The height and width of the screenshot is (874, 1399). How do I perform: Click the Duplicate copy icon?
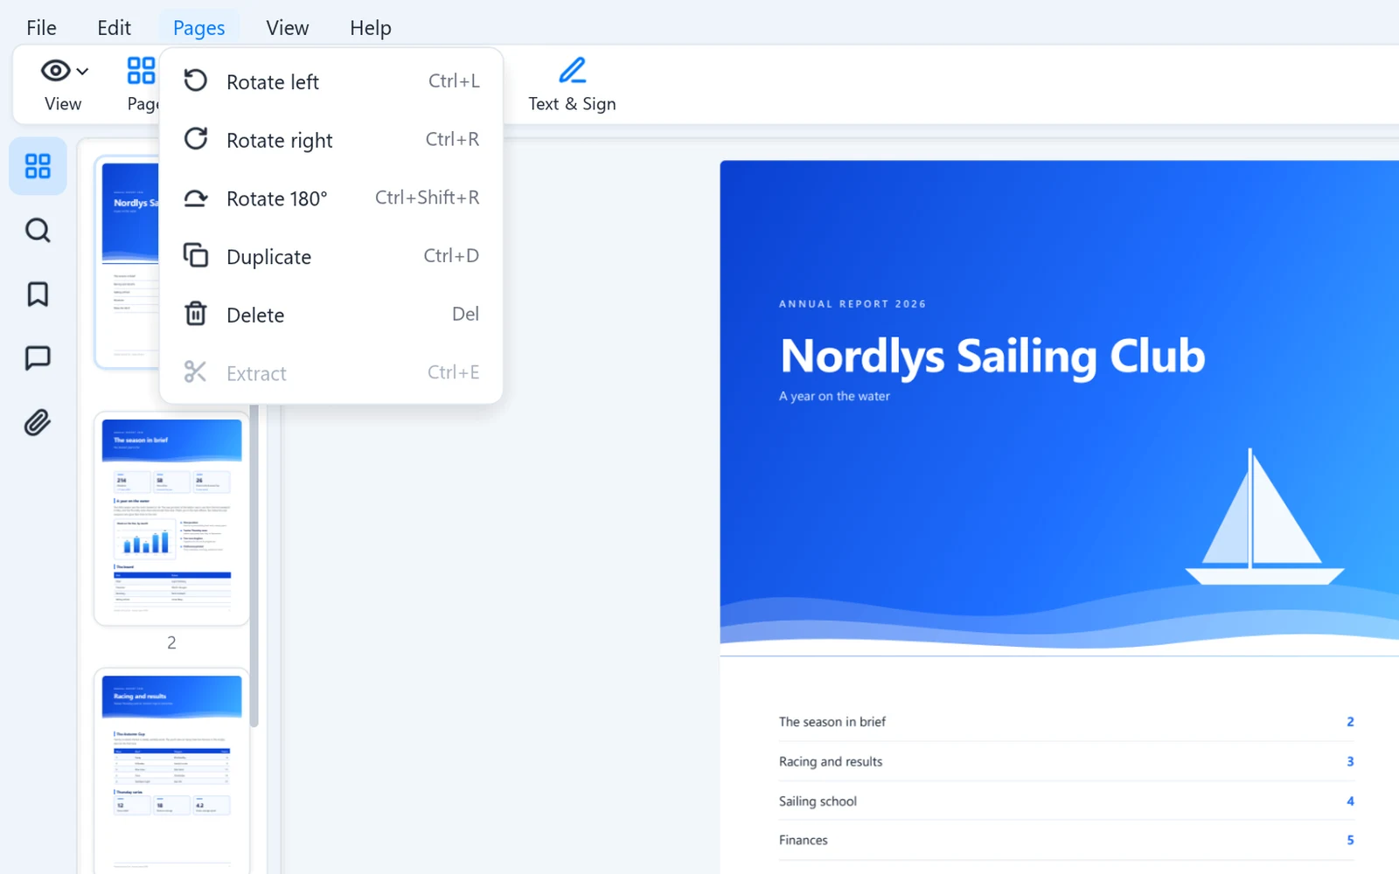click(x=196, y=255)
